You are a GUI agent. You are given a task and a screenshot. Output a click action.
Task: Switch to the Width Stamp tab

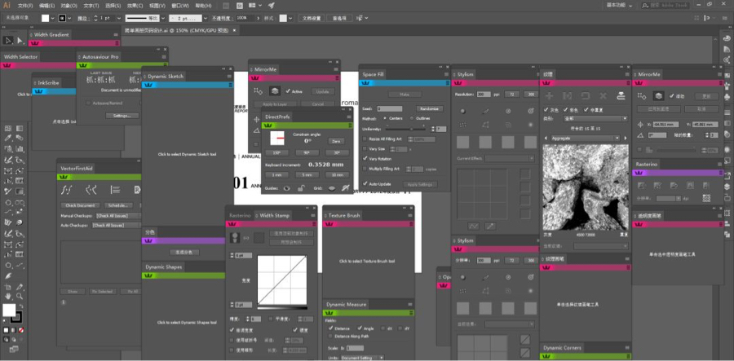(274, 215)
